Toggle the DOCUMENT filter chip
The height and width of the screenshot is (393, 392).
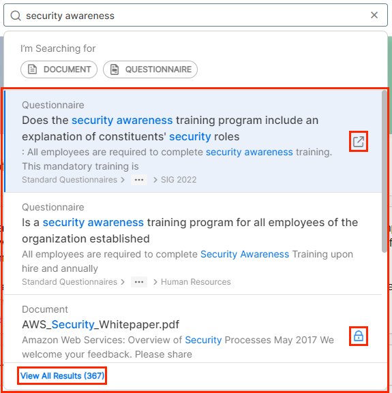[59, 69]
